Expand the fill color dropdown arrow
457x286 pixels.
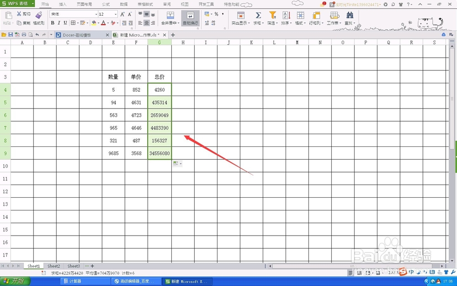coord(99,23)
